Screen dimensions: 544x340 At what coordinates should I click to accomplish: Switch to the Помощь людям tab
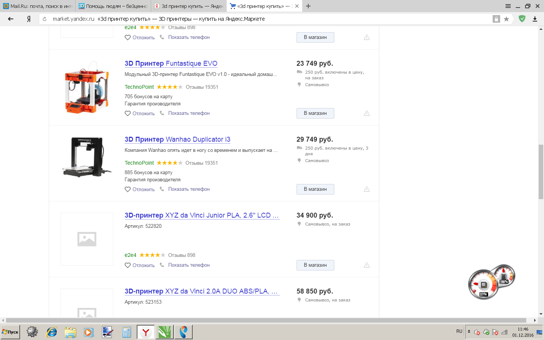113,6
